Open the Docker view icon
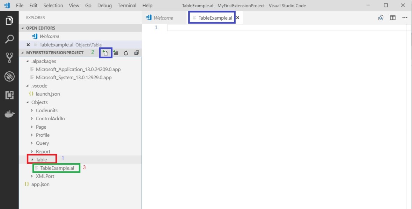This screenshot has width=412, height=209. tap(9, 114)
